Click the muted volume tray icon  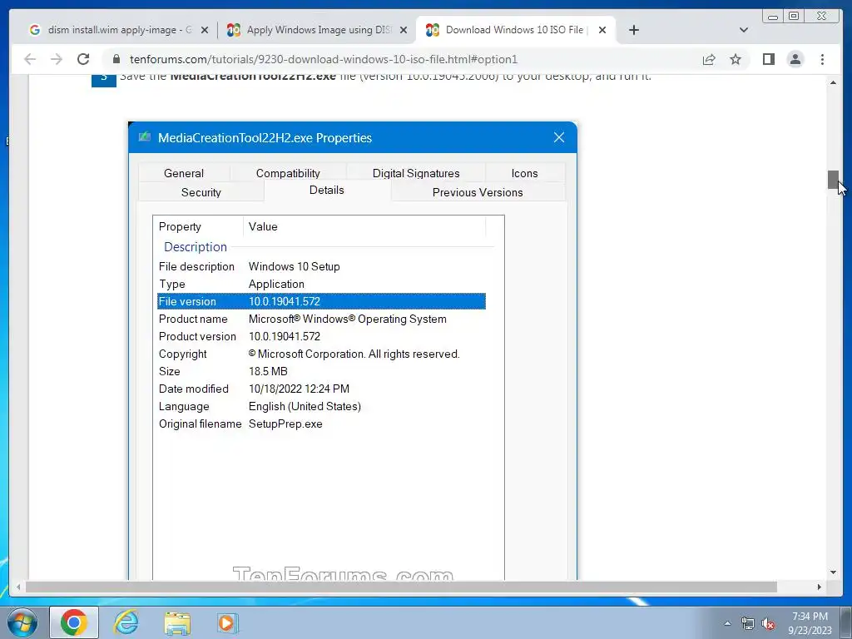768,624
